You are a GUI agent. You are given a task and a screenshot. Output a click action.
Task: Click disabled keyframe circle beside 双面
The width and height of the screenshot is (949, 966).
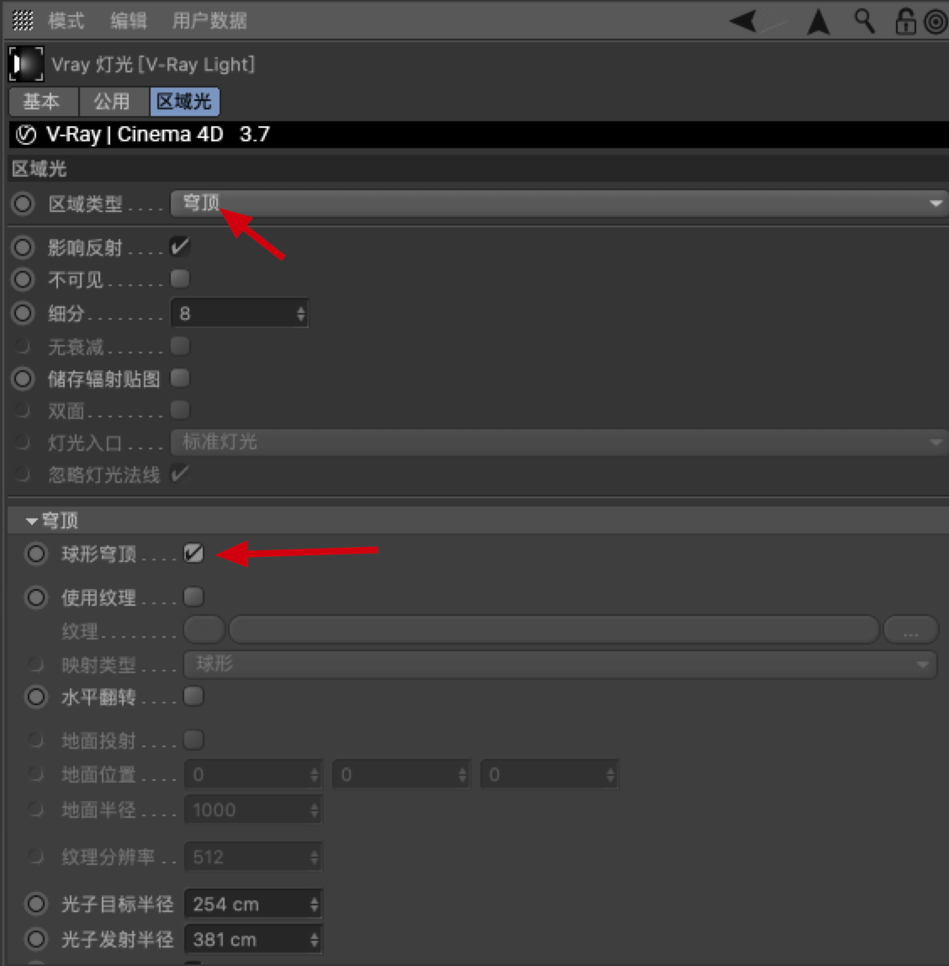click(x=23, y=411)
